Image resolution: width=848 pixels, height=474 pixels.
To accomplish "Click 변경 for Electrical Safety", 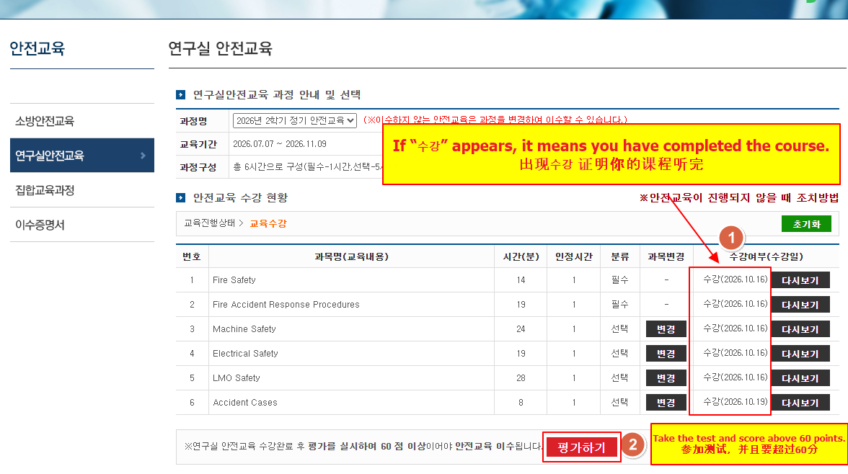I will point(666,354).
